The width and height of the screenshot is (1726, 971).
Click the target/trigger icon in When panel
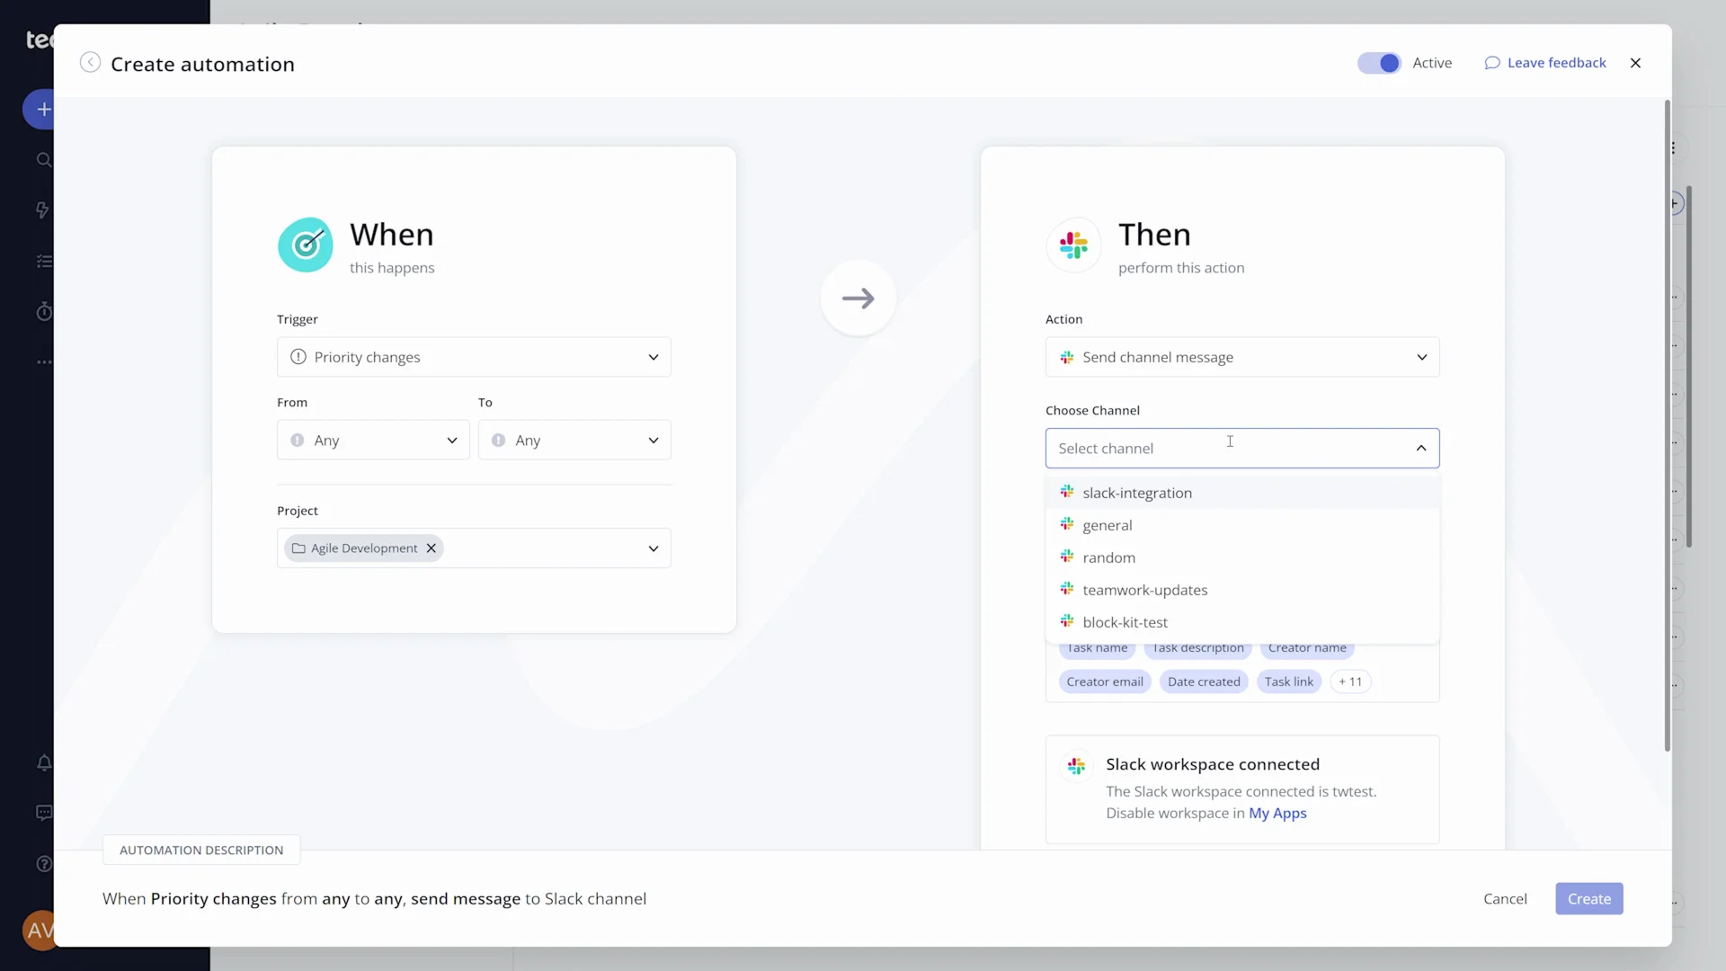(306, 245)
